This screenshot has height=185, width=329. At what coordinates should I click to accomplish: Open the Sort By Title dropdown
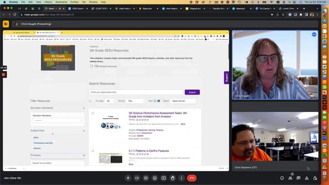click(135, 101)
